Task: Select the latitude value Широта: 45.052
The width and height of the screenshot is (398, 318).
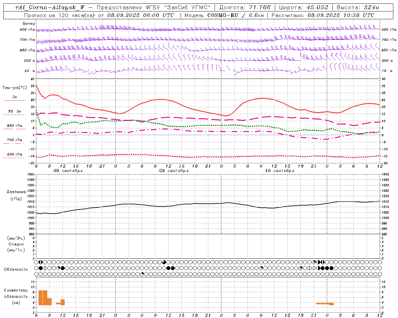Action: point(303,7)
